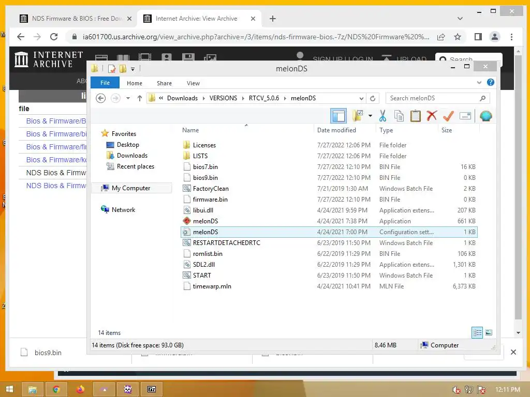This screenshot has width=530, height=397.
Task: Go up one folder level
Action: coord(140,98)
